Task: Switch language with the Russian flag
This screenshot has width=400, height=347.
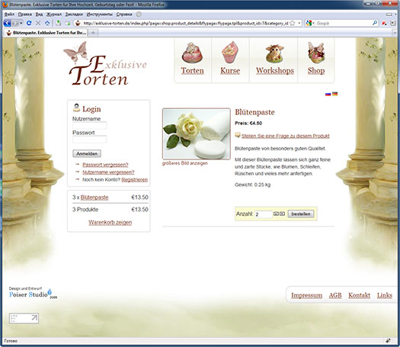Action: (x=328, y=94)
